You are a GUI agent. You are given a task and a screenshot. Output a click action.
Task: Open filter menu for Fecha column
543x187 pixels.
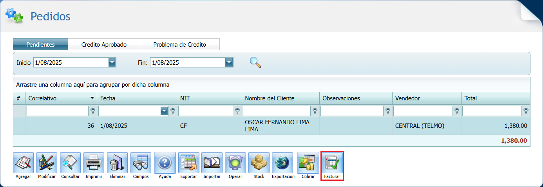click(172, 111)
